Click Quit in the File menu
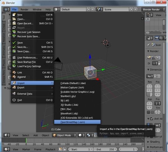The width and height of the screenshot is (168, 152). [32, 100]
